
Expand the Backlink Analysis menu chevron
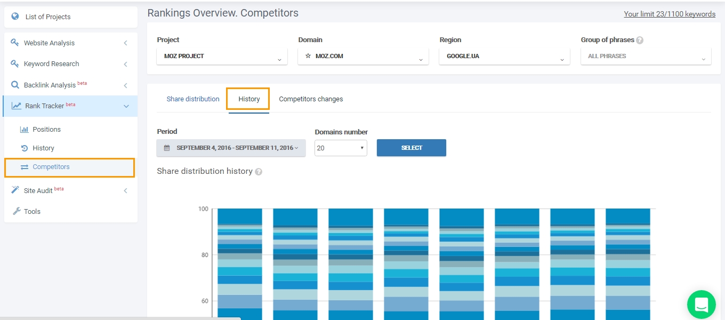(126, 85)
